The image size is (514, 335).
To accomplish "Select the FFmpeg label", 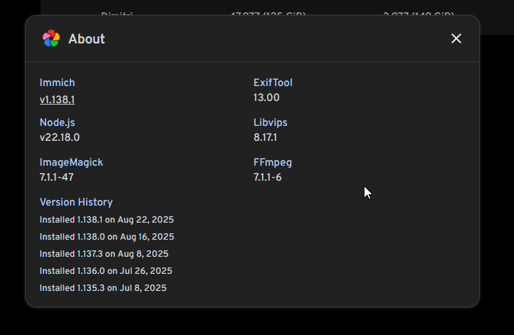I will tap(273, 162).
